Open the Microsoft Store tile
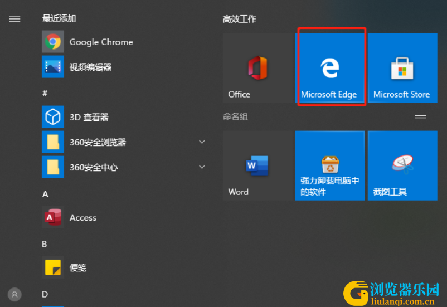 click(402, 68)
